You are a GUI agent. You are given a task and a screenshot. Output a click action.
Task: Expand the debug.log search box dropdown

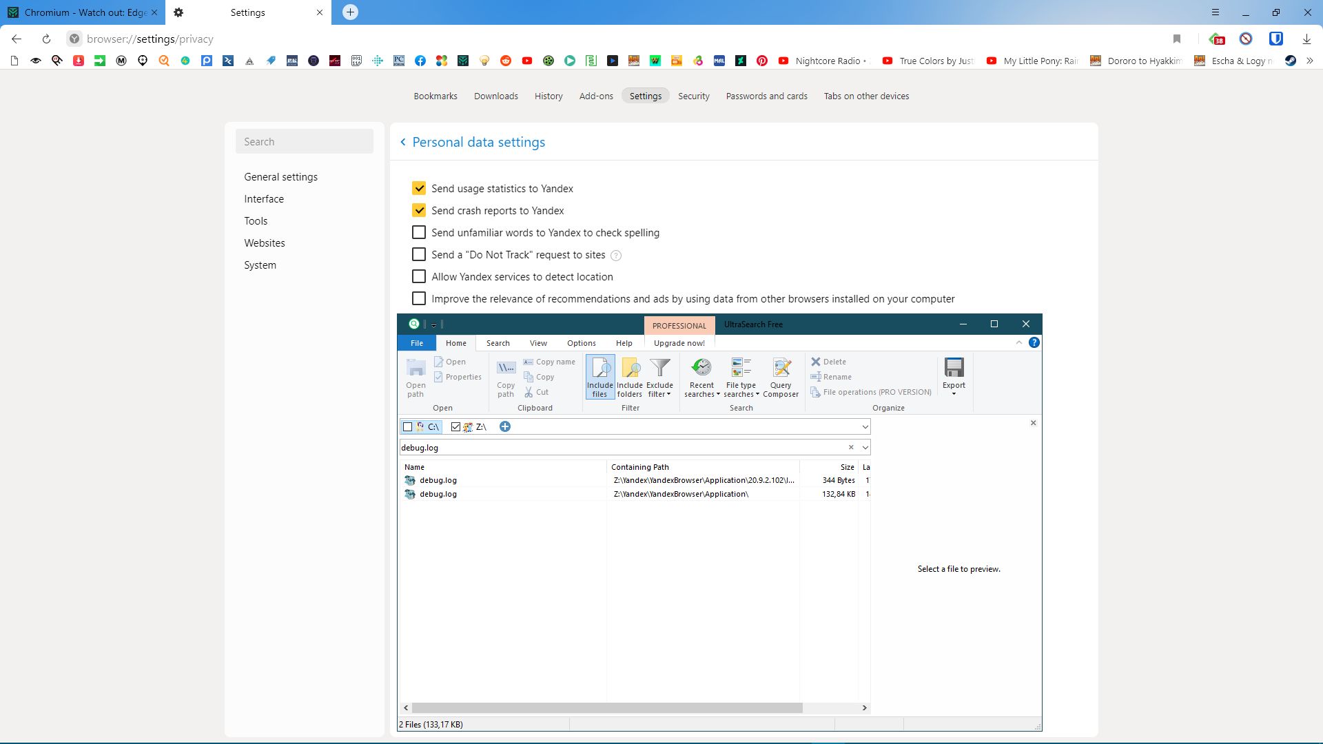pos(865,448)
